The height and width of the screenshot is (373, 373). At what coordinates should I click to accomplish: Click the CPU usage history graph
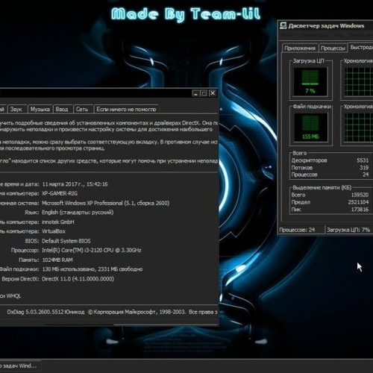tap(358, 82)
